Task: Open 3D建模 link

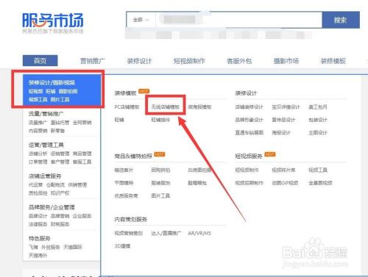Action: [x=122, y=245]
